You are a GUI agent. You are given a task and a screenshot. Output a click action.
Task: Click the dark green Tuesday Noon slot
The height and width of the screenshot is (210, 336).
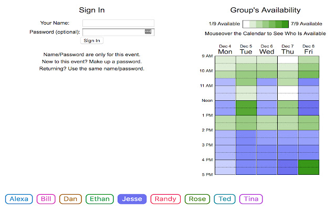(x=246, y=108)
